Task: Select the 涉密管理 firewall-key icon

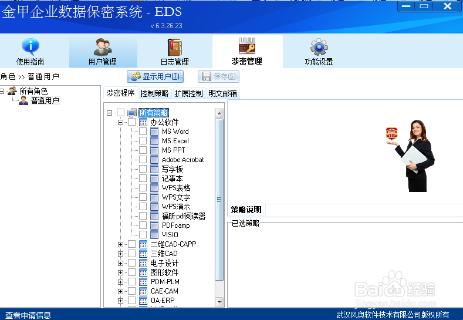Action: point(247,46)
